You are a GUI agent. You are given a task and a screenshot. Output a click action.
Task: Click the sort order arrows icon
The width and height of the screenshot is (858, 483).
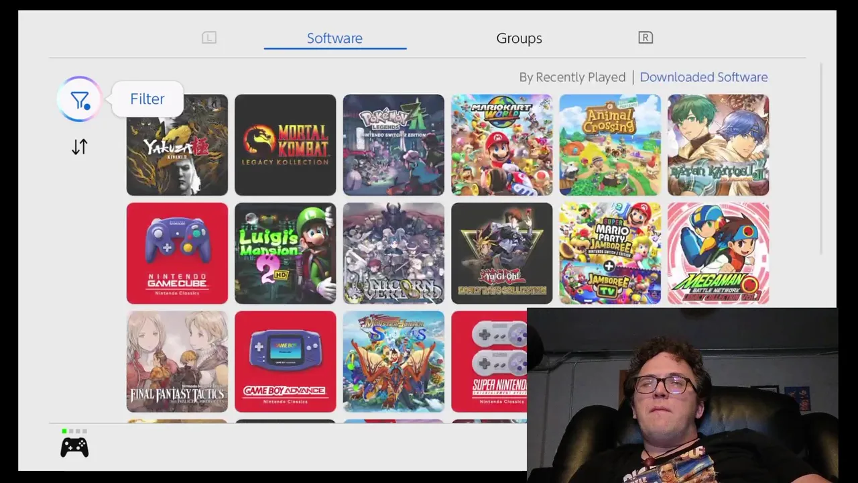[x=79, y=147]
